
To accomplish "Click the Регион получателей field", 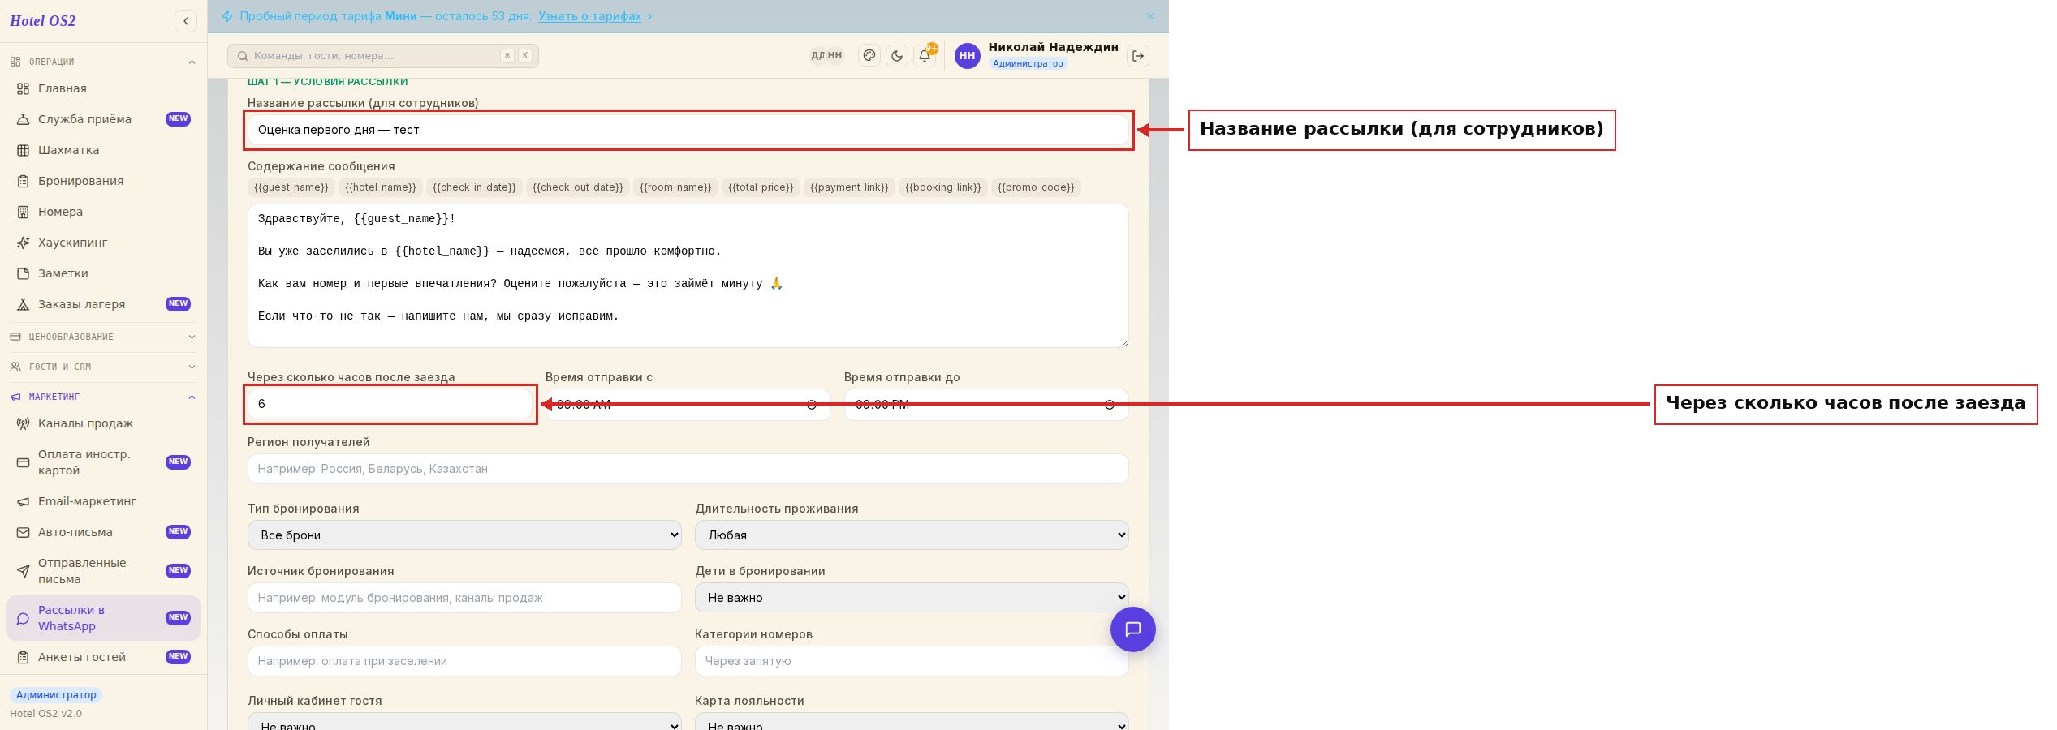I will point(688,469).
